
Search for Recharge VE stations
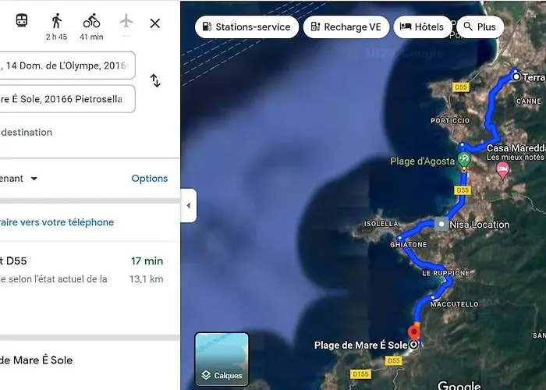pos(346,27)
